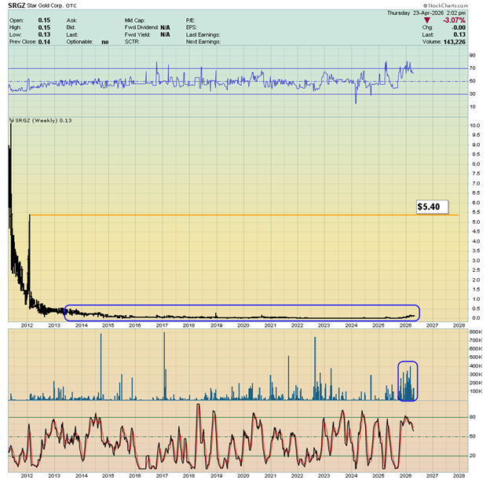The image size is (490, 480).
Task: Click the SRGZ ticker symbol in header
Action: click(17, 7)
